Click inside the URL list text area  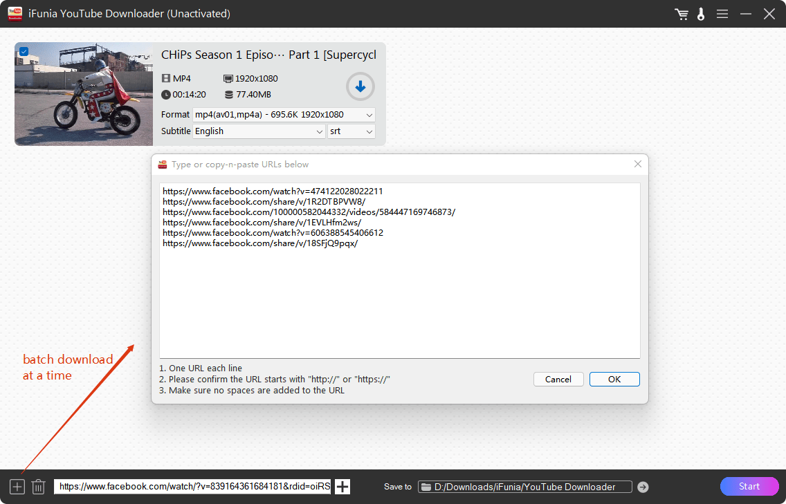point(399,297)
